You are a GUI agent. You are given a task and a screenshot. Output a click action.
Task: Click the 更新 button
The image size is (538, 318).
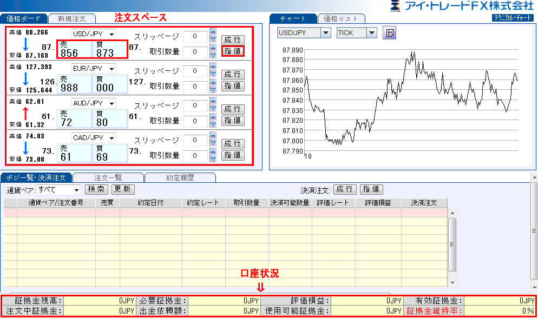122,189
